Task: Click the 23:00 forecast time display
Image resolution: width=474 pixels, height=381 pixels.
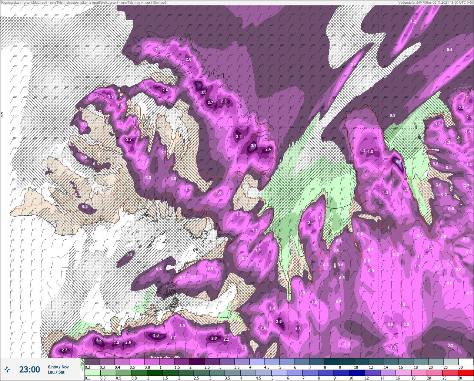Action: (29, 369)
